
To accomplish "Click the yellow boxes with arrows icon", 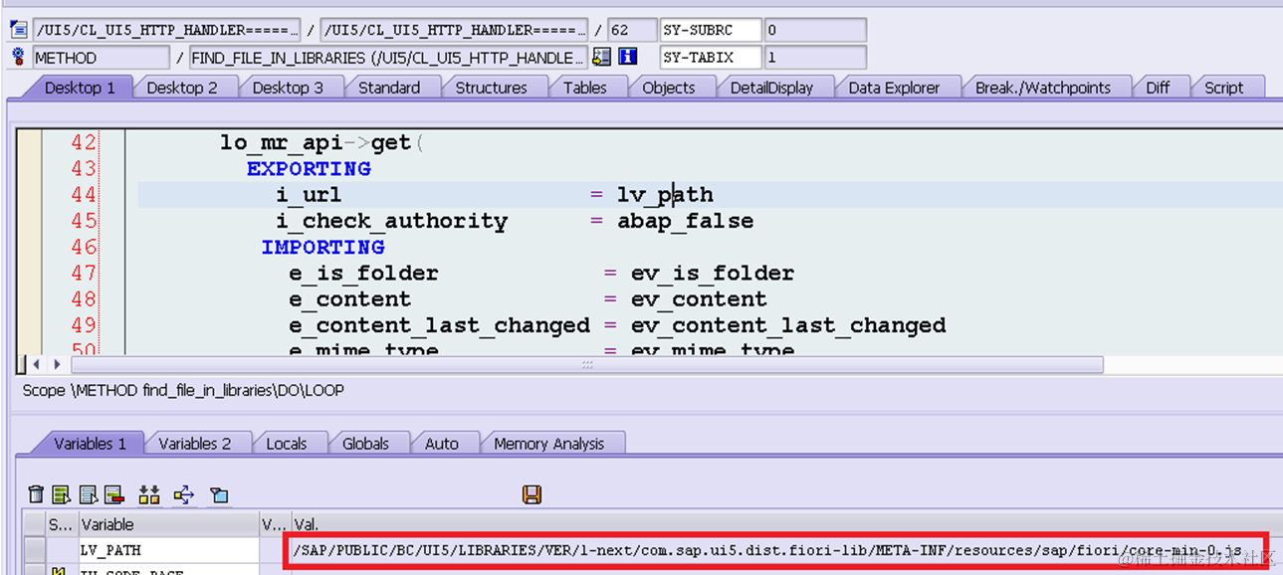I will pyautogui.click(x=149, y=494).
